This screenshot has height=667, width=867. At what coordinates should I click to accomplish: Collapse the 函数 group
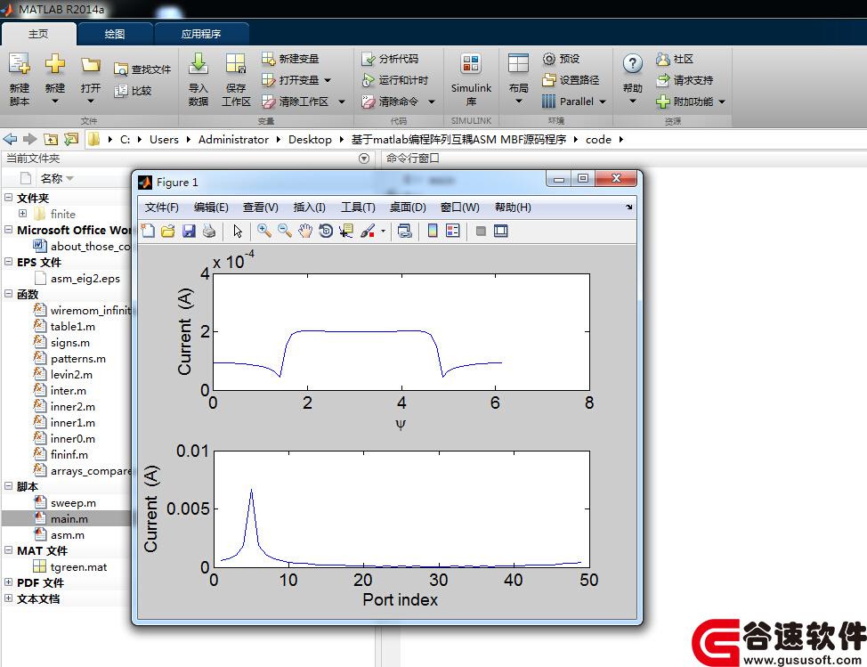(x=8, y=294)
